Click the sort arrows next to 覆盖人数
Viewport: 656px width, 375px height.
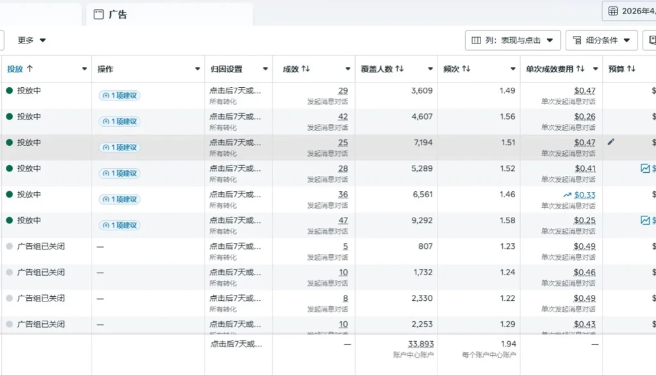tap(400, 69)
